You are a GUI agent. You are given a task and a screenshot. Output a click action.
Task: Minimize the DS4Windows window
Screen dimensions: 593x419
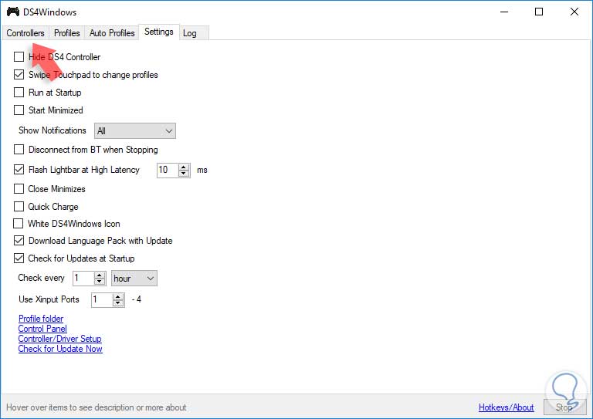(x=504, y=12)
